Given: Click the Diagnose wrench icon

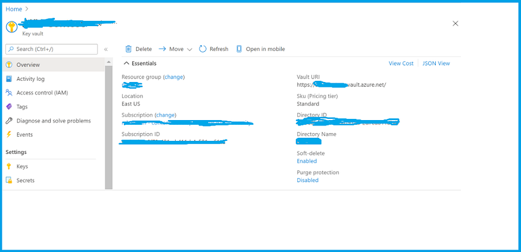Looking at the screenshot, I should (10, 121).
